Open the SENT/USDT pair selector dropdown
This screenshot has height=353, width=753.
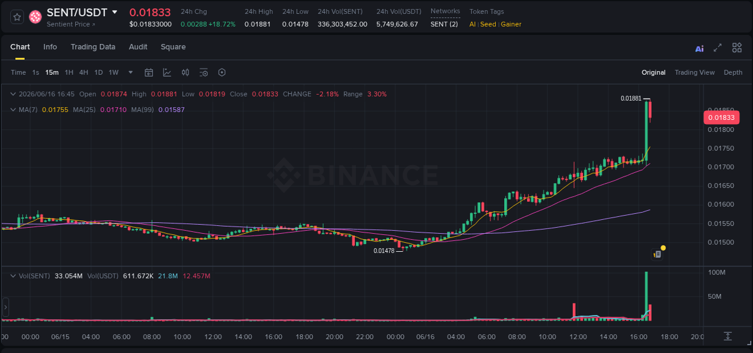coord(115,13)
